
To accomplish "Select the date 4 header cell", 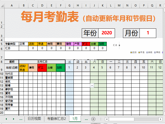I will click(94, 68).
